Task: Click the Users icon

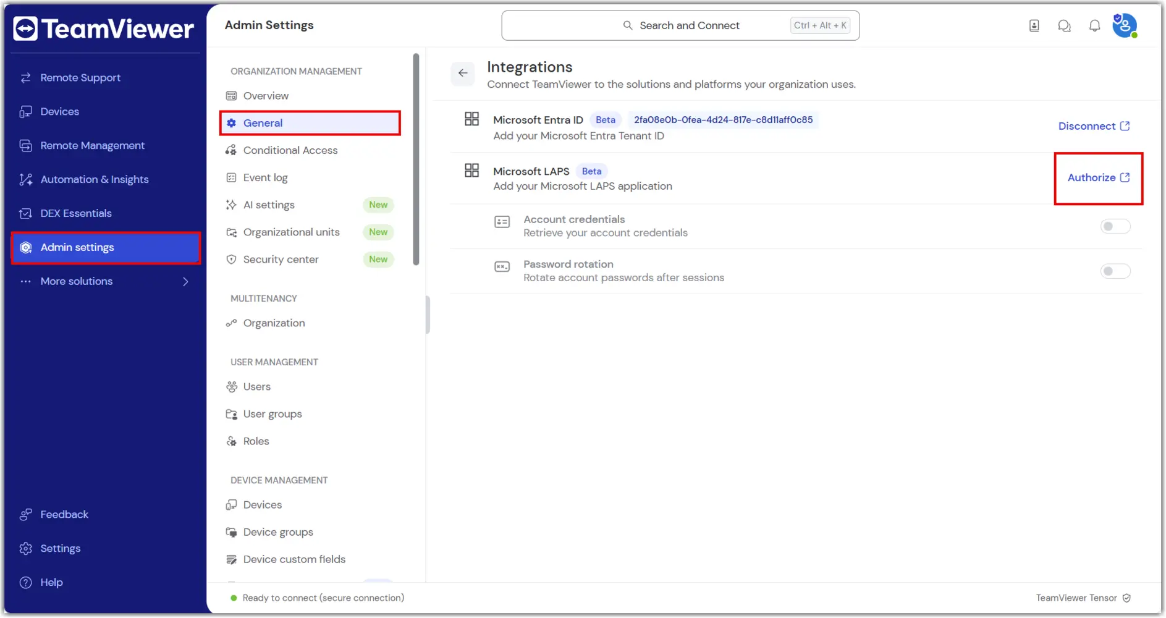Action: 232,387
